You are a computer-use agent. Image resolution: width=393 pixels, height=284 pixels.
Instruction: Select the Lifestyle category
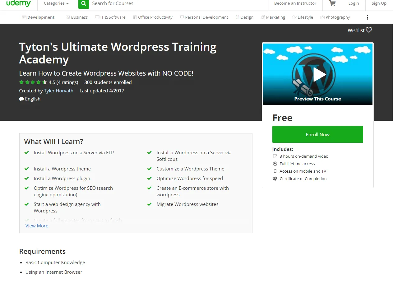(x=303, y=17)
